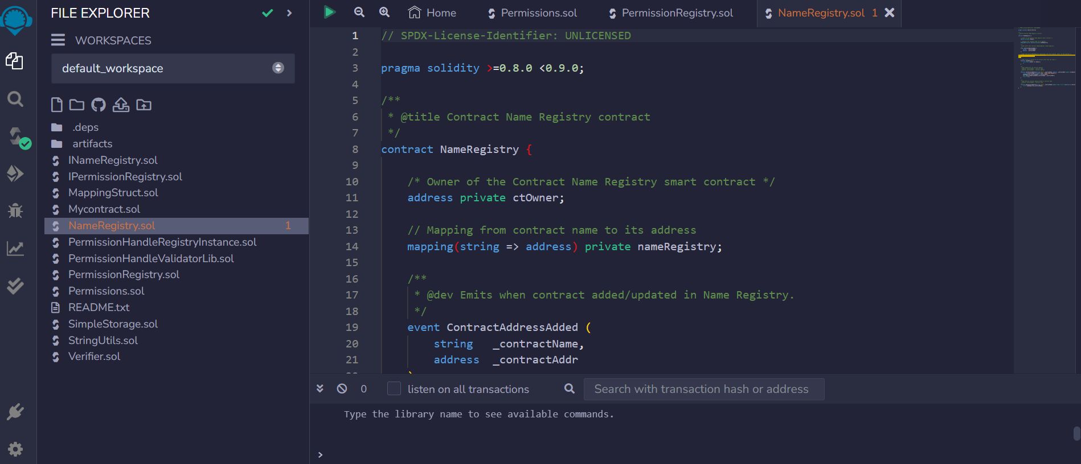Open IPermissionRegistry.sol file

point(125,177)
